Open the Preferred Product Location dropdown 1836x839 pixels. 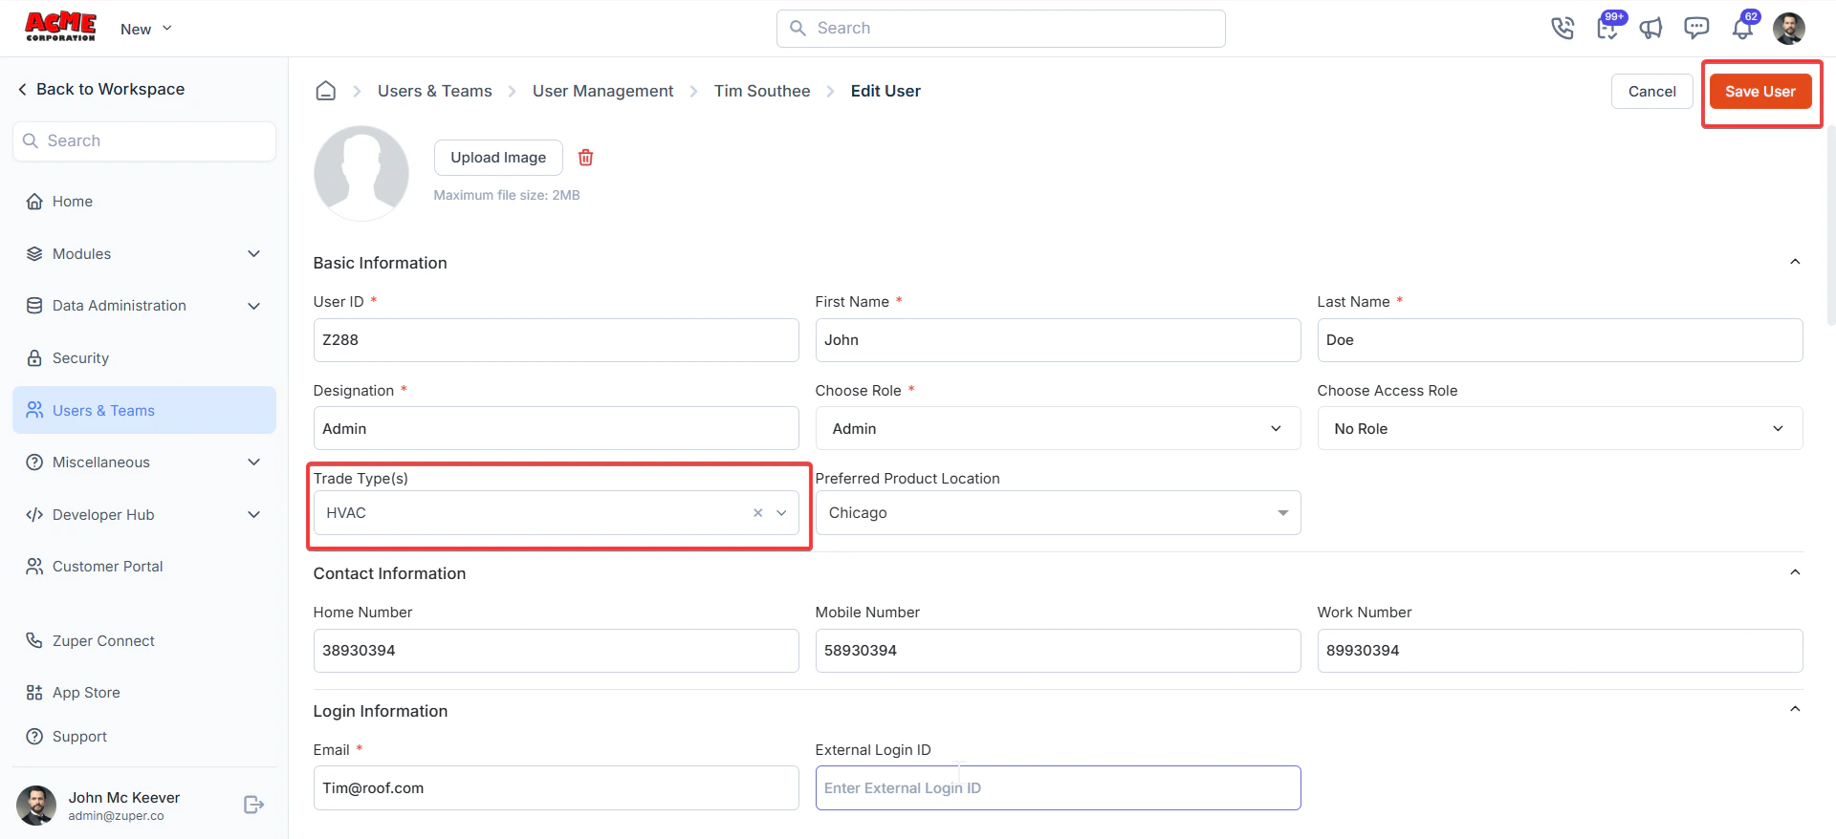1058,513
